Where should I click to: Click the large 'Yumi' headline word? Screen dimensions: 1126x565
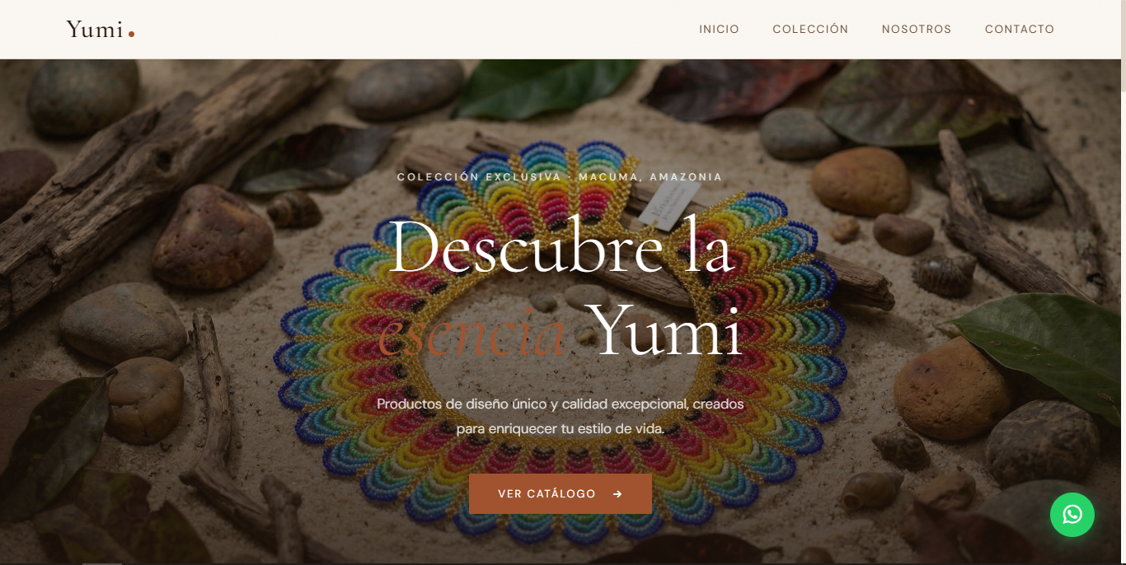click(x=668, y=329)
